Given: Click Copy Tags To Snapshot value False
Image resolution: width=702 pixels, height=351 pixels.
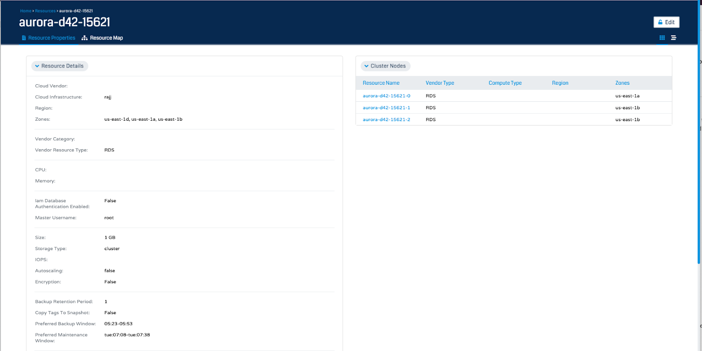Looking at the screenshot, I should click(110, 313).
